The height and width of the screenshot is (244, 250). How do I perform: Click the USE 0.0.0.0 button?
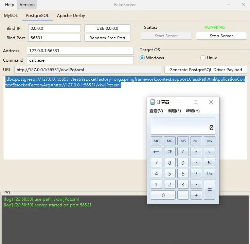click(107, 28)
